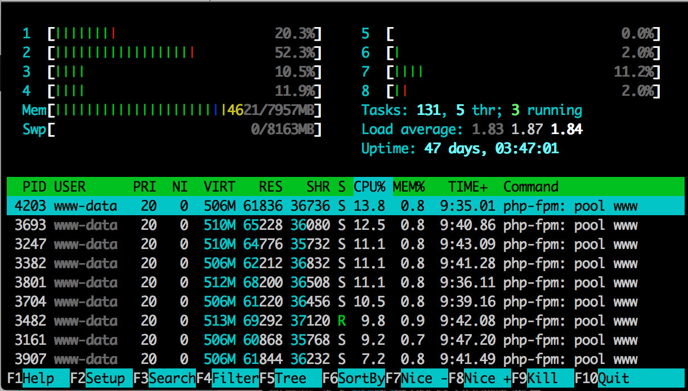Click the highlighted CPU% column header
This screenshot has width=688, height=391.
(369, 186)
